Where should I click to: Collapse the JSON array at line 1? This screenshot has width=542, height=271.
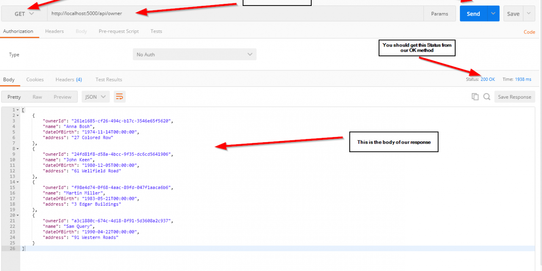coord(17,110)
